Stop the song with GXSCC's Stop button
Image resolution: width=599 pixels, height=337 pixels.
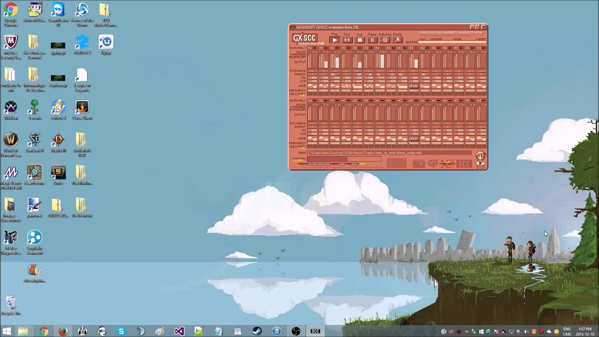pyautogui.click(x=360, y=40)
